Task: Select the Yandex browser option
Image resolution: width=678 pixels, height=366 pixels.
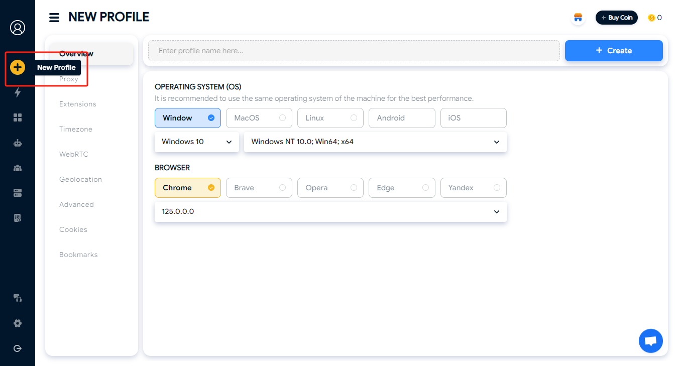Action: [474, 188]
